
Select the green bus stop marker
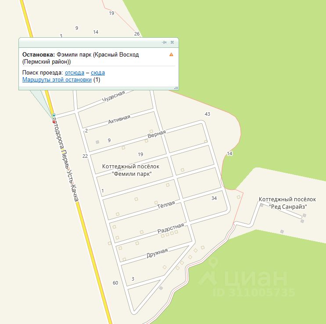pos(54,115)
